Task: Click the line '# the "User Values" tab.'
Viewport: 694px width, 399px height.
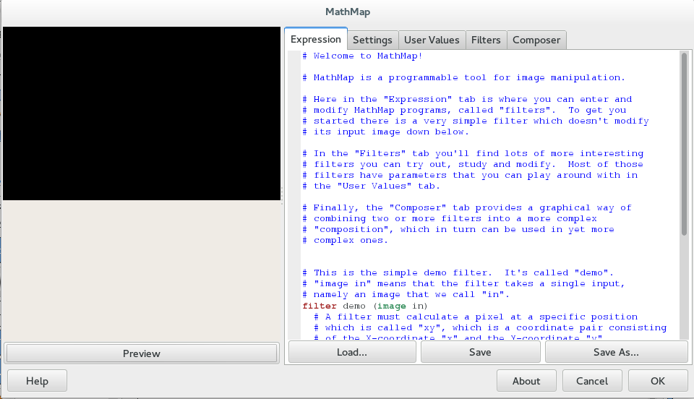Action: coord(371,186)
